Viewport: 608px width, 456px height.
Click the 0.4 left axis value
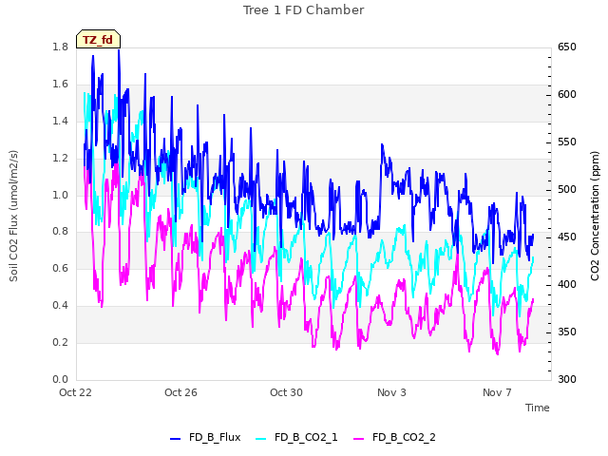point(60,305)
